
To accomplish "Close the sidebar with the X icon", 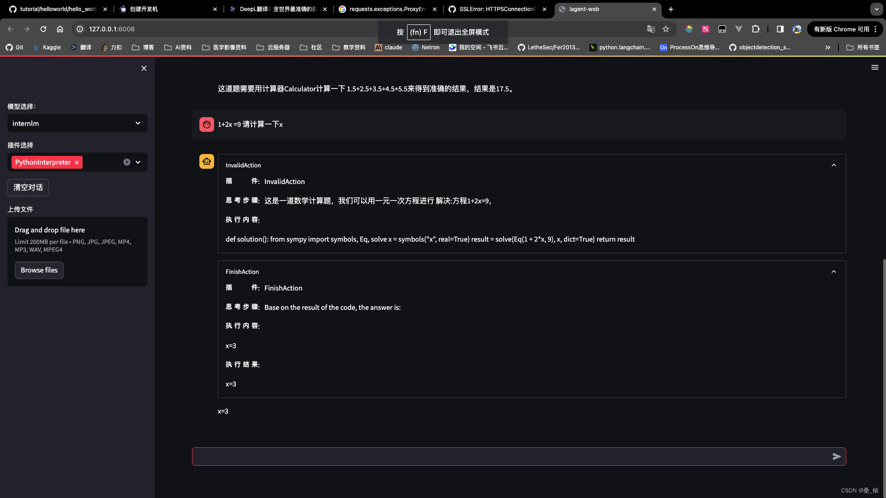I will [x=144, y=68].
